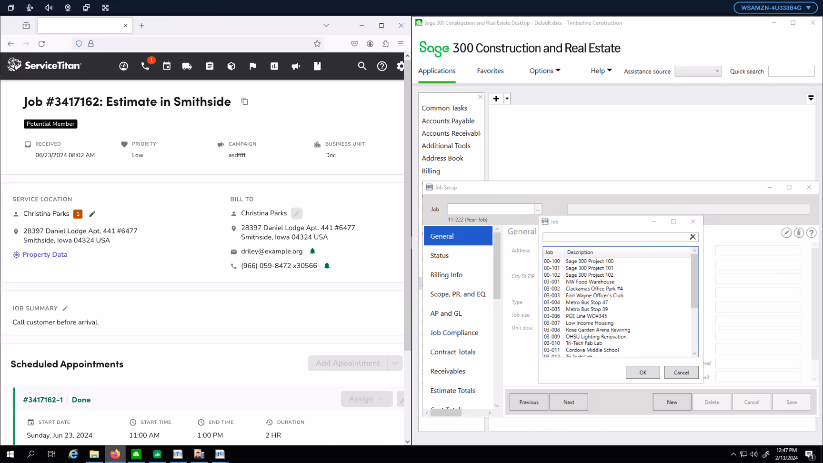The image size is (823, 463).
Task: Click the Job number input field
Action: [491, 210]
